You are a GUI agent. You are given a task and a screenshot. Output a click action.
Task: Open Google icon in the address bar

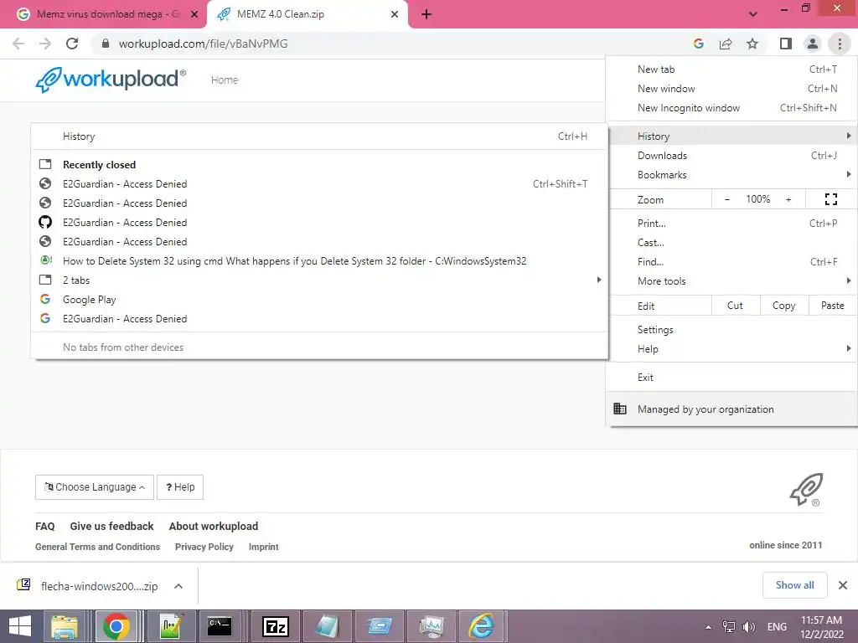pyautogui.click(x=698, y=44)
